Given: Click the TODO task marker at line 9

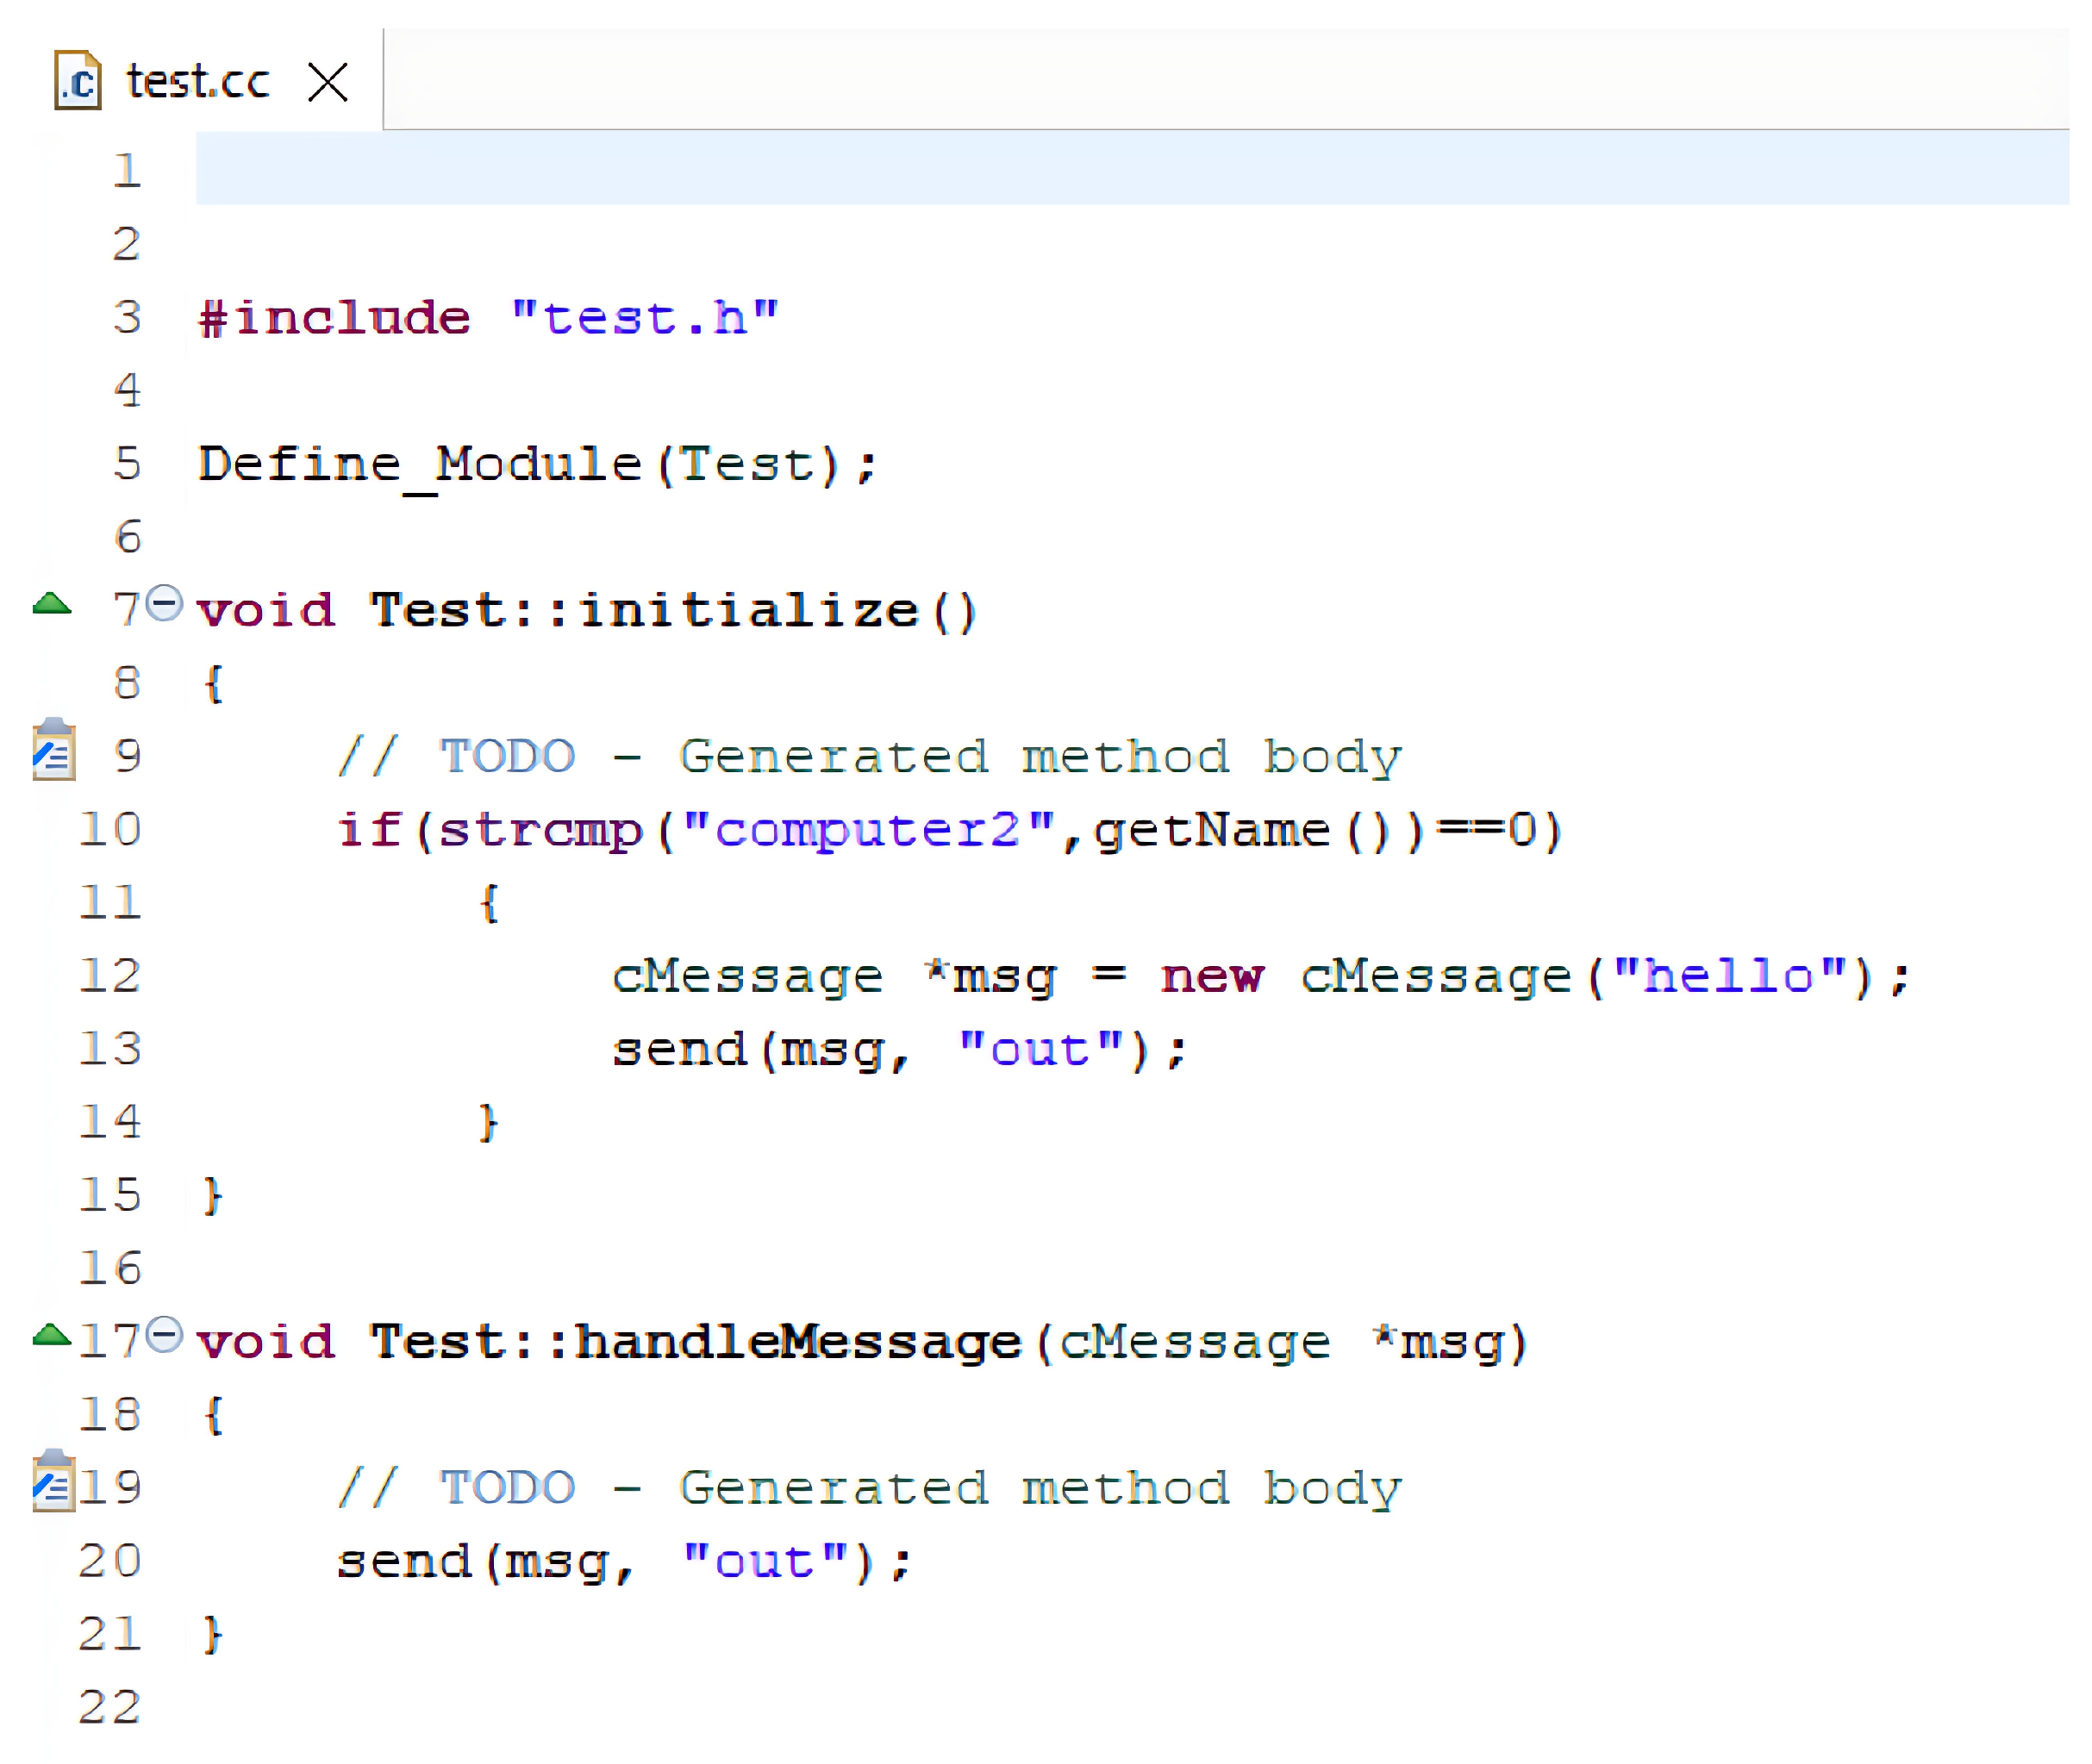Looking at the screenshot, I should (54, 749).
